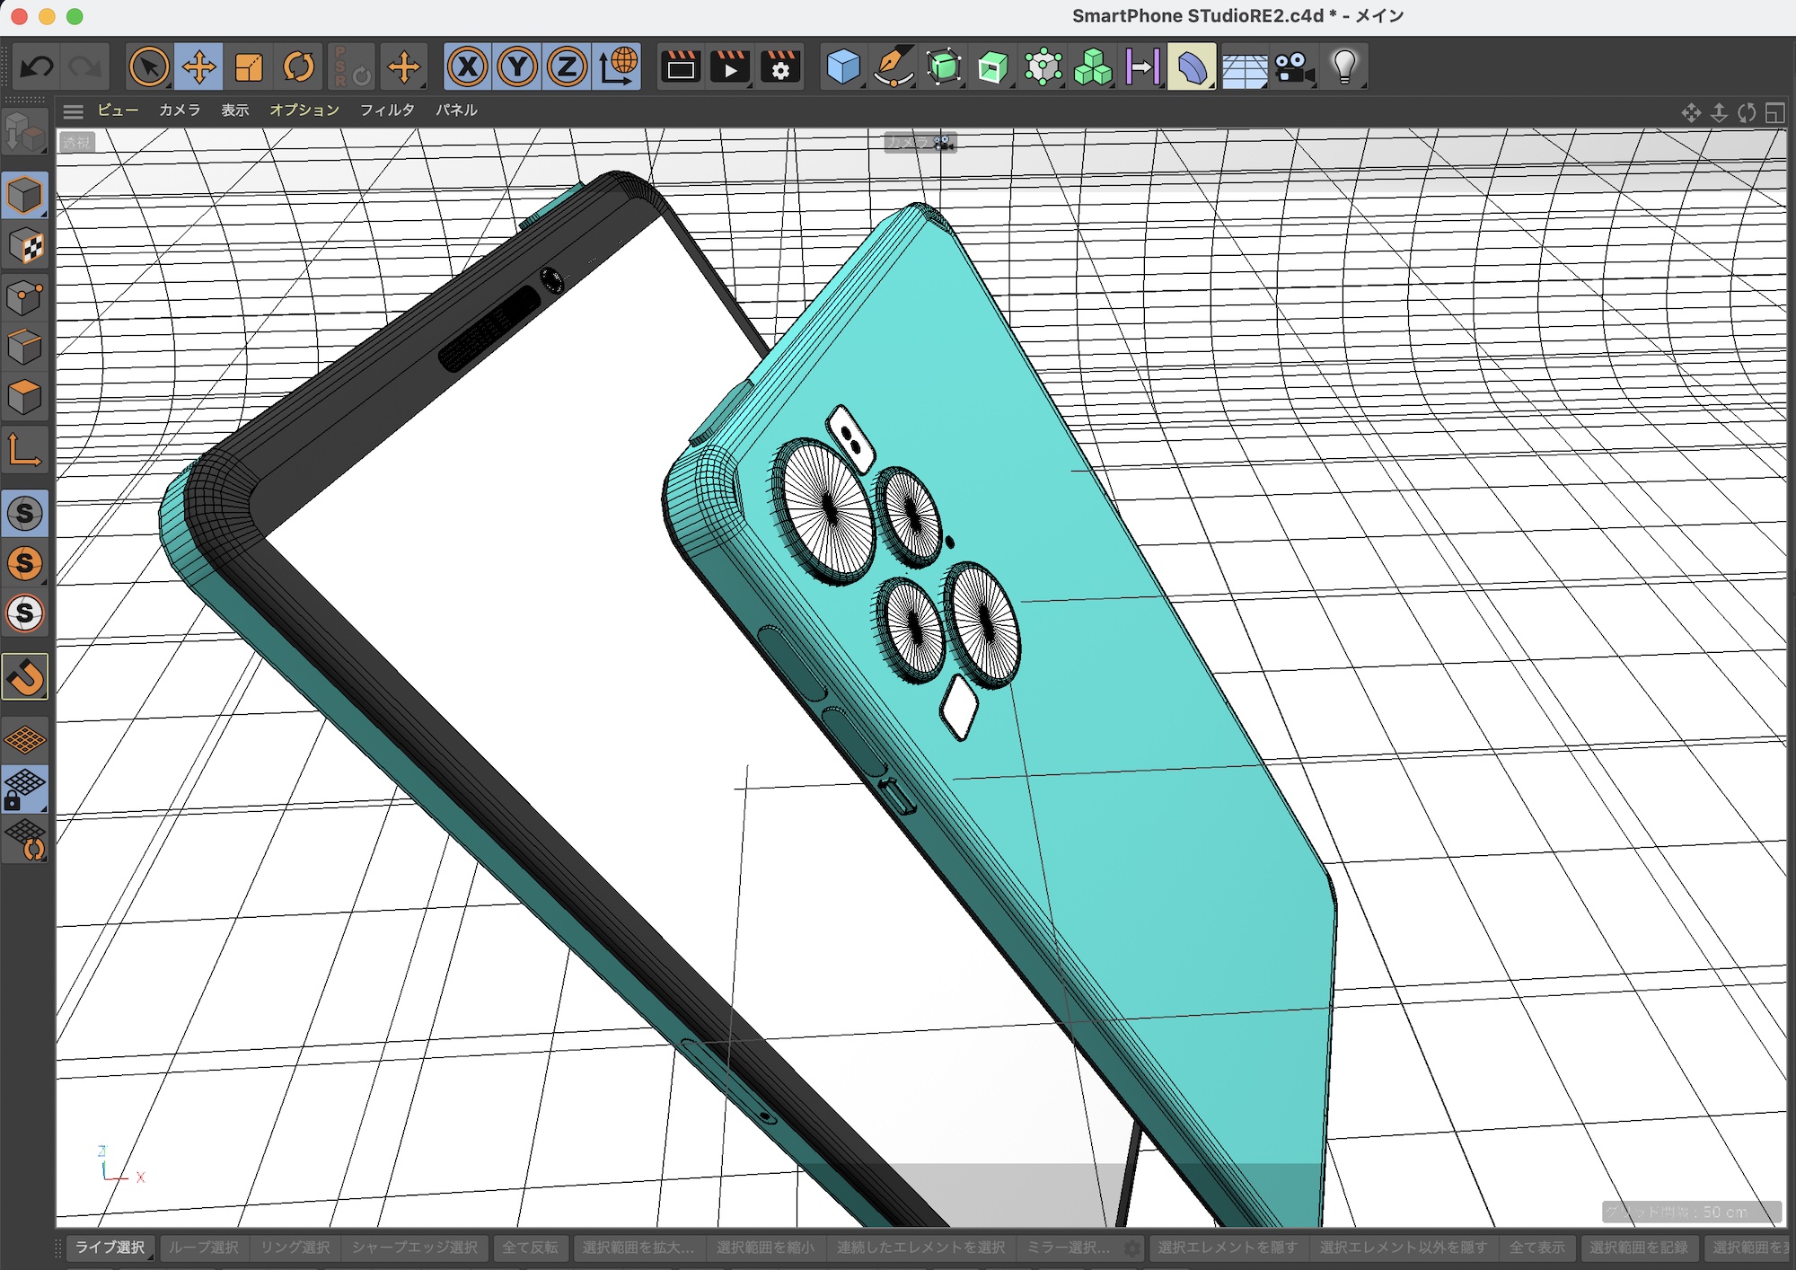Screen dimensions: 1796x1270
Task: Click the Render to Picture Viewer icon
Action: (x=730, y=66)
